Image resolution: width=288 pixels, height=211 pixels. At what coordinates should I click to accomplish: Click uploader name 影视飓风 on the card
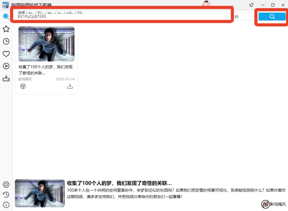[x=25, y=79]
